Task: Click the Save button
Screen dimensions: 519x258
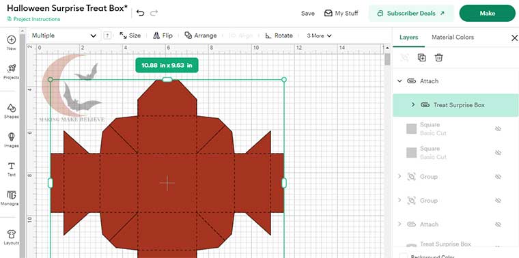Action: pos(308,13)
